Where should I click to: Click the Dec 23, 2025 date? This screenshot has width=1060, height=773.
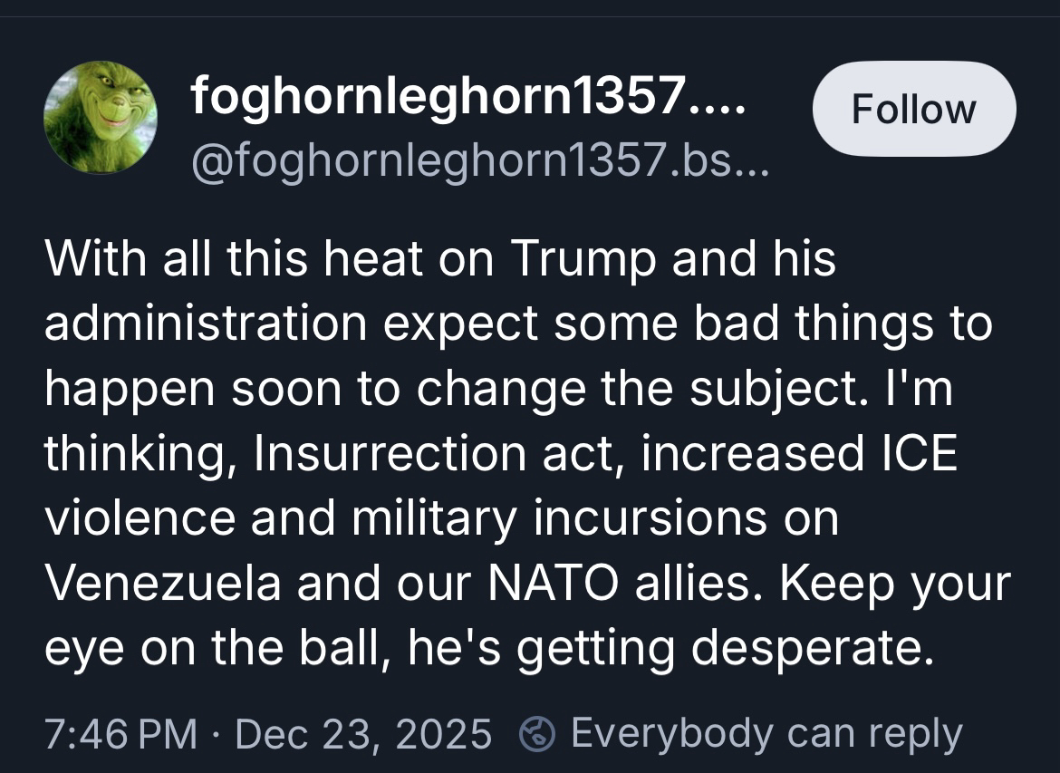(363, 733)
